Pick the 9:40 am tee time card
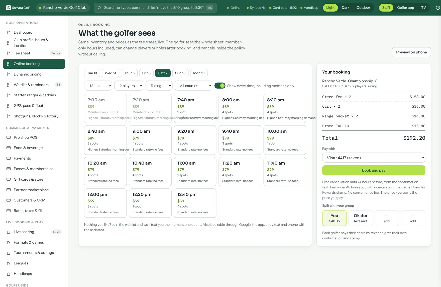 [x=240, y=140]
